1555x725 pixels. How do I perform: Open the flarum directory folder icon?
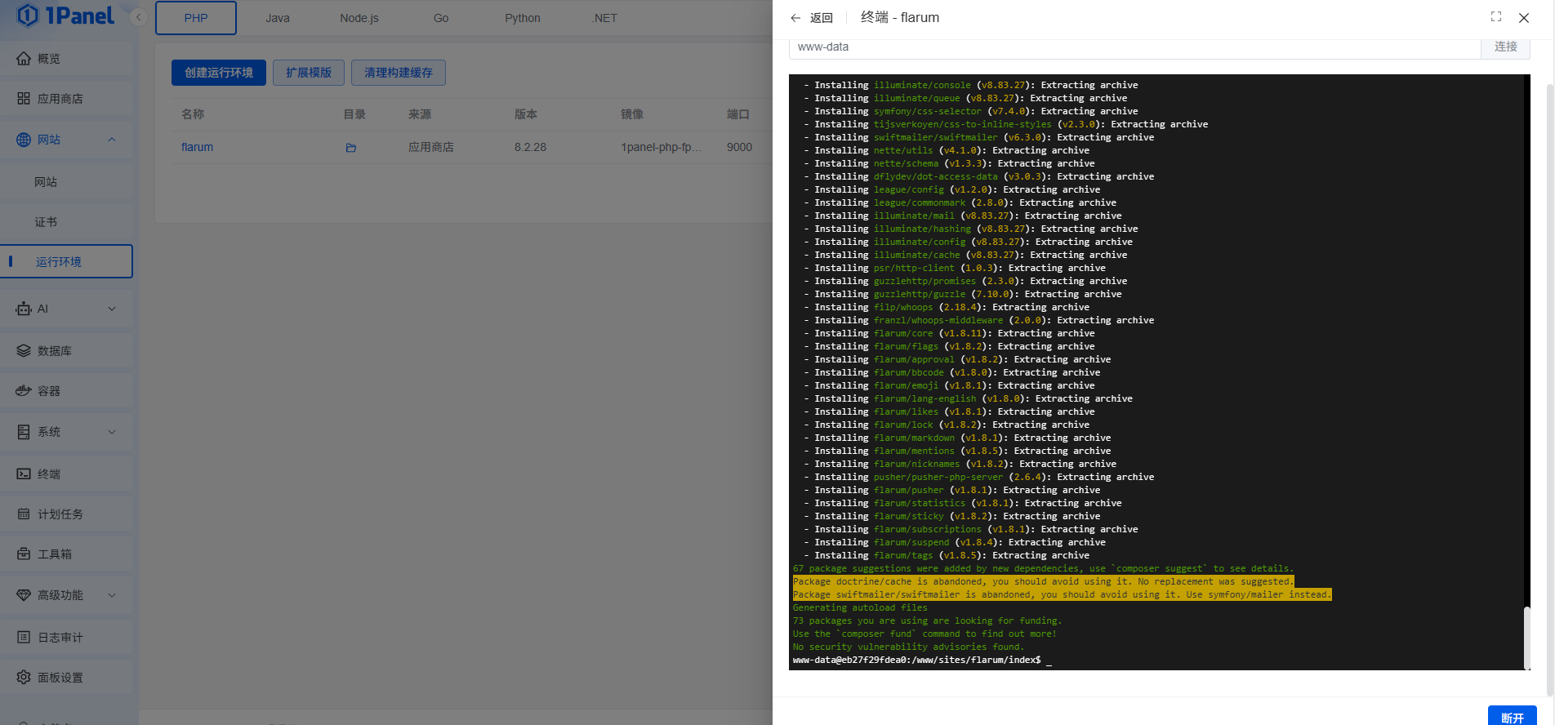pyautogui.click(x=351, y=148)
